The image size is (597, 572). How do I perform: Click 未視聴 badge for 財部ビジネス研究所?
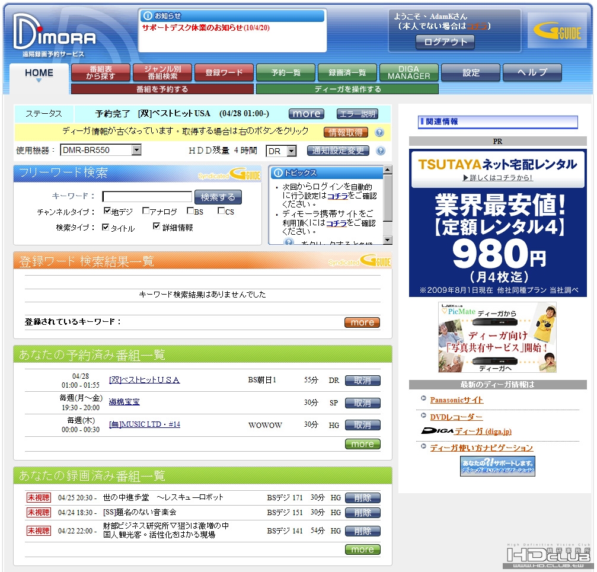pyautogui.click(x=39, y=531)
